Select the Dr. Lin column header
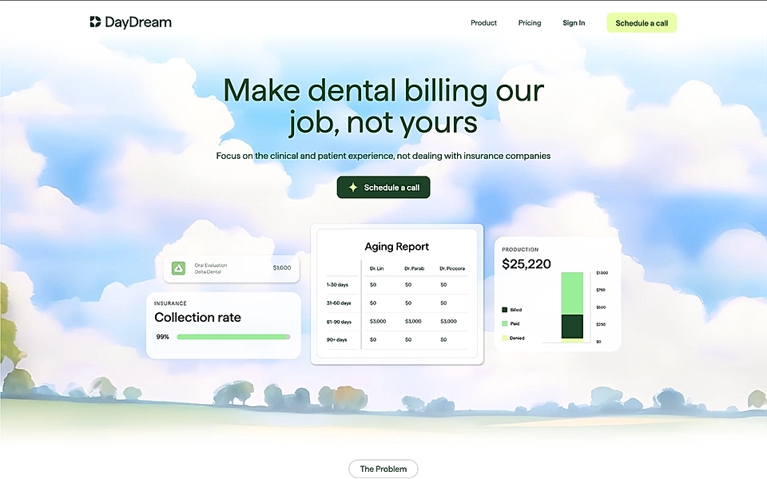Image resolution: width=767 pixels, height=479 pixels. 376,267
